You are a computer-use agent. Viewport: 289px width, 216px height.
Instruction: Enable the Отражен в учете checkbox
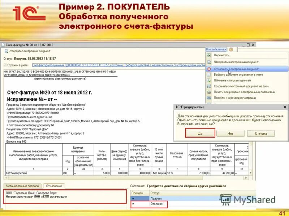point(5,65)
